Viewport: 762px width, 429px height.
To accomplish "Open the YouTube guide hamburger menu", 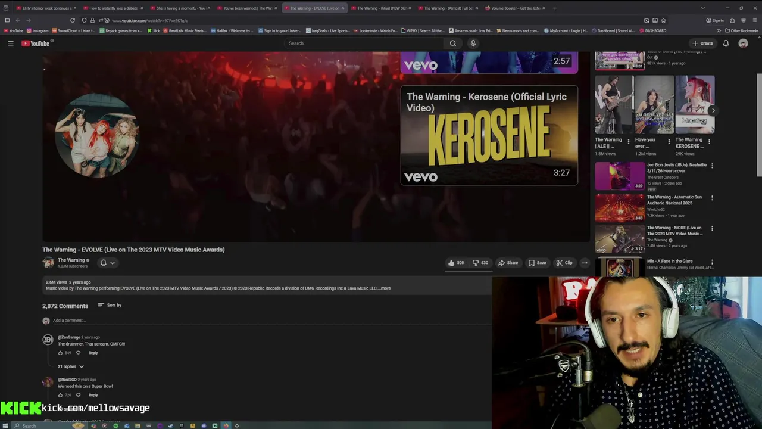I will [10, 43].
